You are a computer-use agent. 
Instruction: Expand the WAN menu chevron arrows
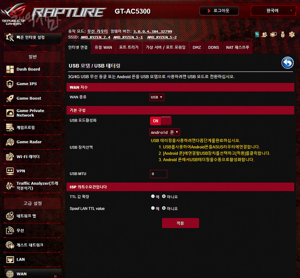[55, 276]
